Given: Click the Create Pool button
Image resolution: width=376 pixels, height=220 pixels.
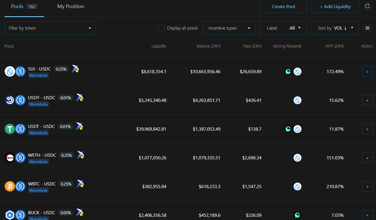Looking at the screenshot, I should pyautogui.click(x=283, y=6).
